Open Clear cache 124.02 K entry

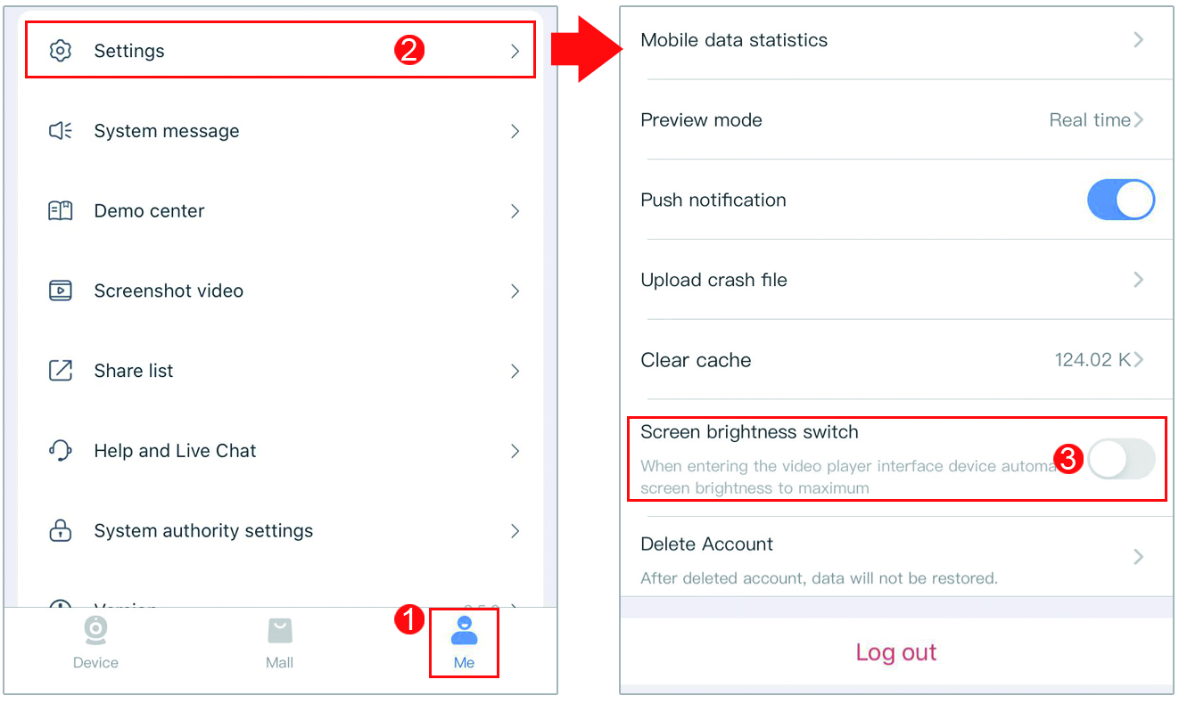pos(1099,360)
